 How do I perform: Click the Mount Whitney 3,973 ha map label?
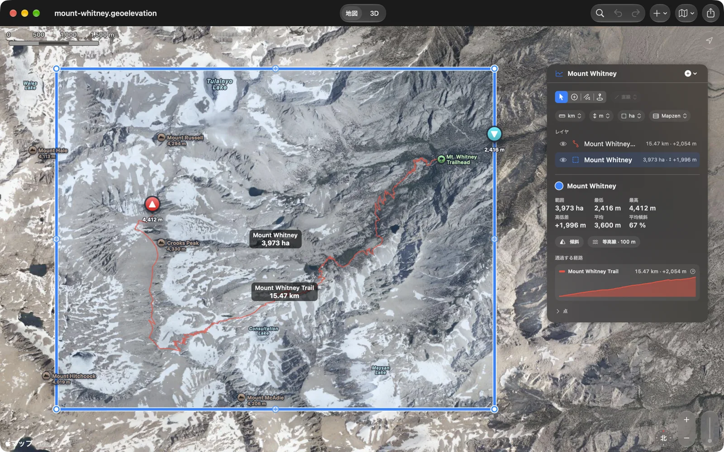[275, 239]
